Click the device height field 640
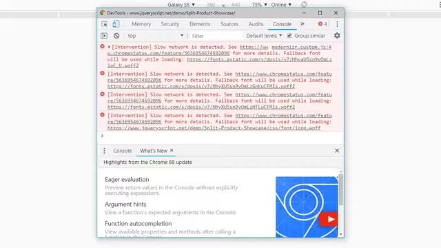This screenshot has height=248, width=441. 236,5
